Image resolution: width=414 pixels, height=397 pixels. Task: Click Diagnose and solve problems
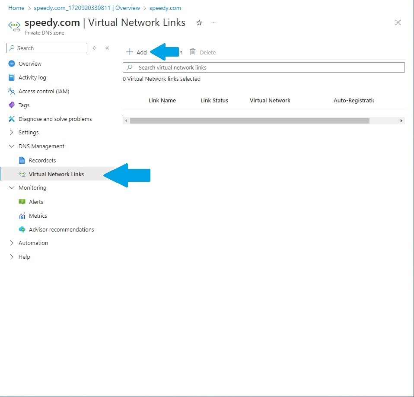coord(55,119)
